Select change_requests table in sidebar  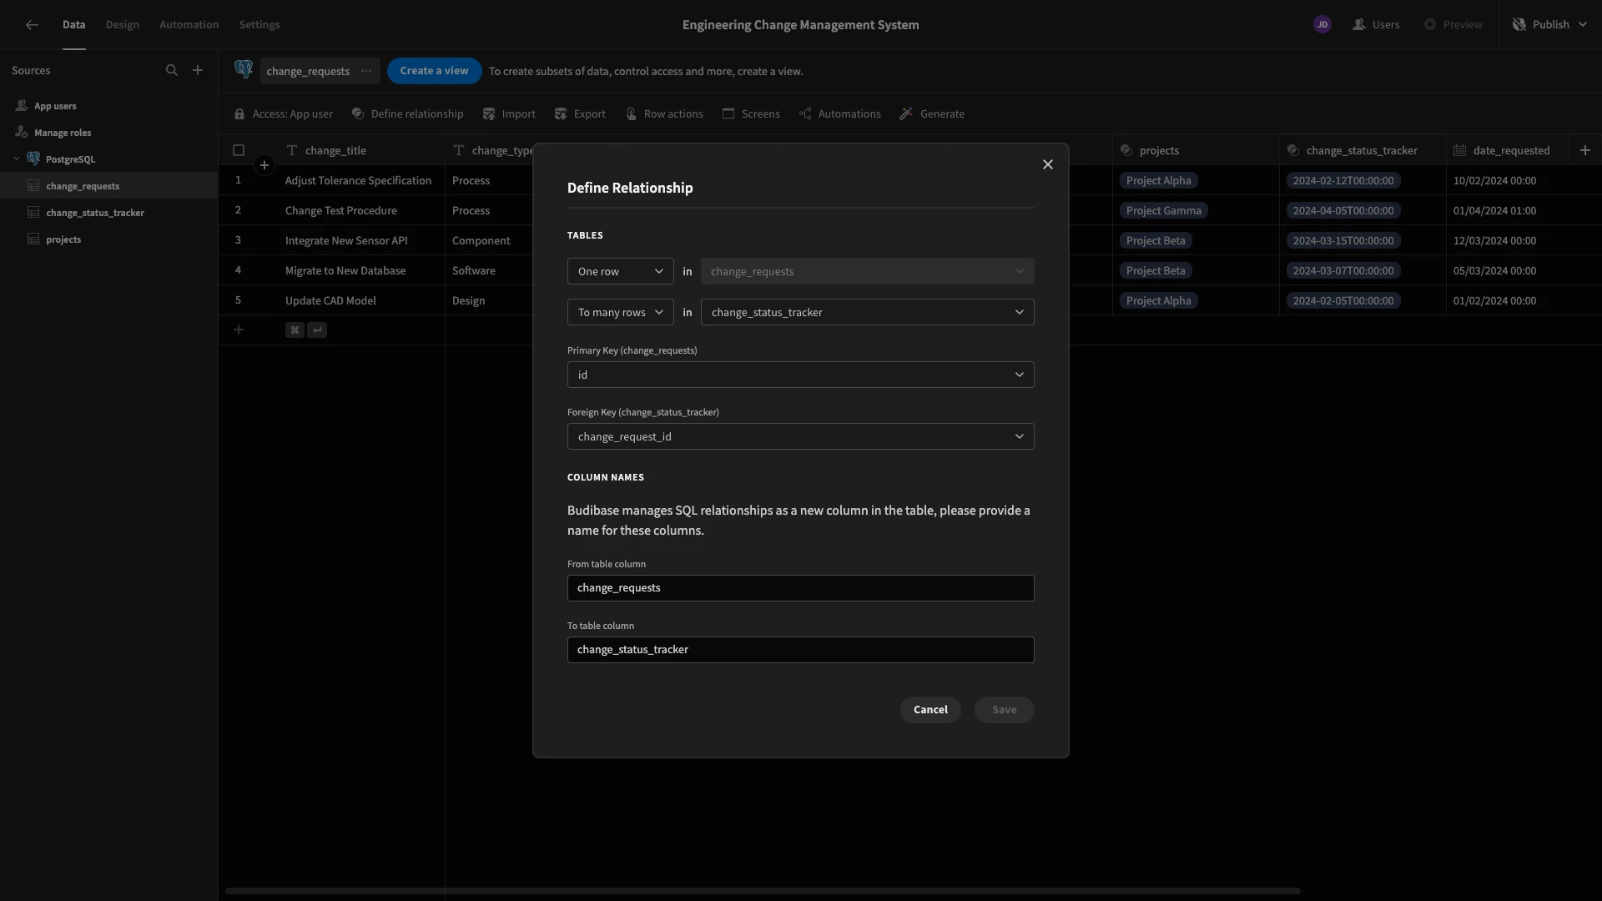(108, 186)
